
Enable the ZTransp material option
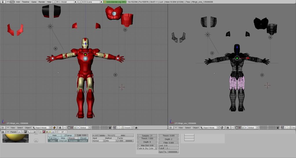[68, 135]
